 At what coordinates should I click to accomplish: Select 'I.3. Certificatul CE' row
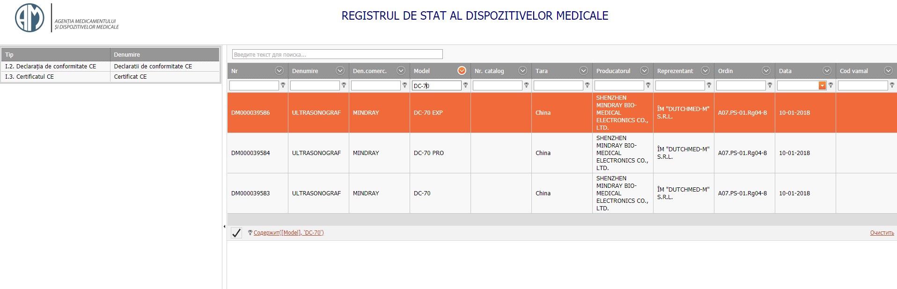click(29, 77)
